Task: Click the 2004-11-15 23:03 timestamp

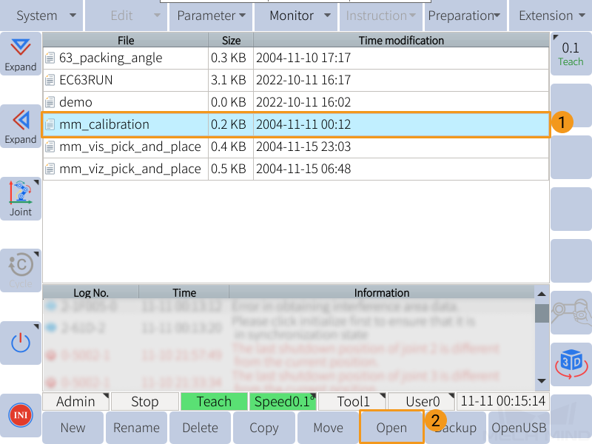Action: click(x=303, y=147)
